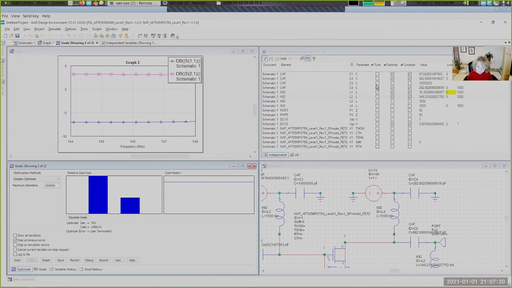Switch to Independent Variables document tab
Screen dimensions: 512x288
(x=128, y=43)
